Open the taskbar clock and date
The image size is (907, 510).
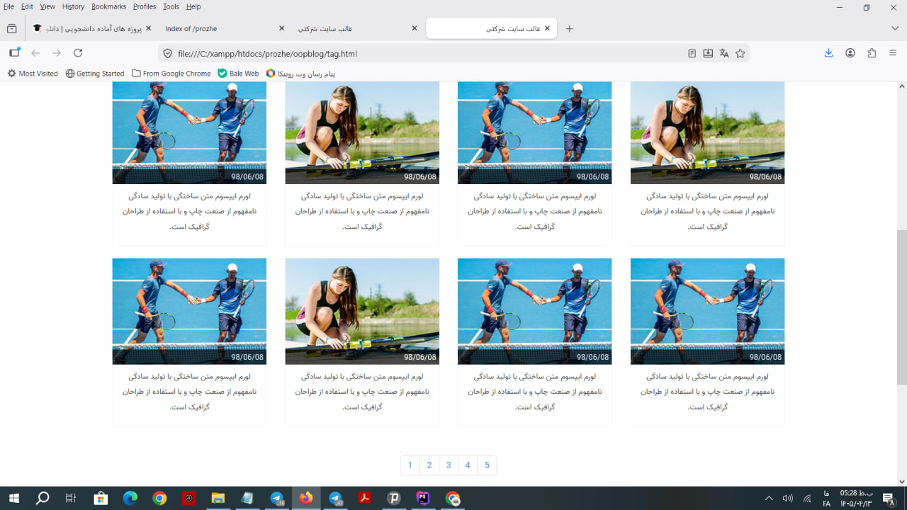(x=856, y=499)
